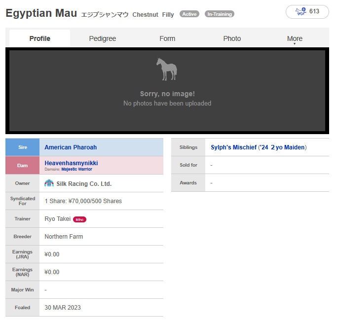Click the horse follow icon beside 613
This screenshot has height=321, width=338.
point(300,11)
